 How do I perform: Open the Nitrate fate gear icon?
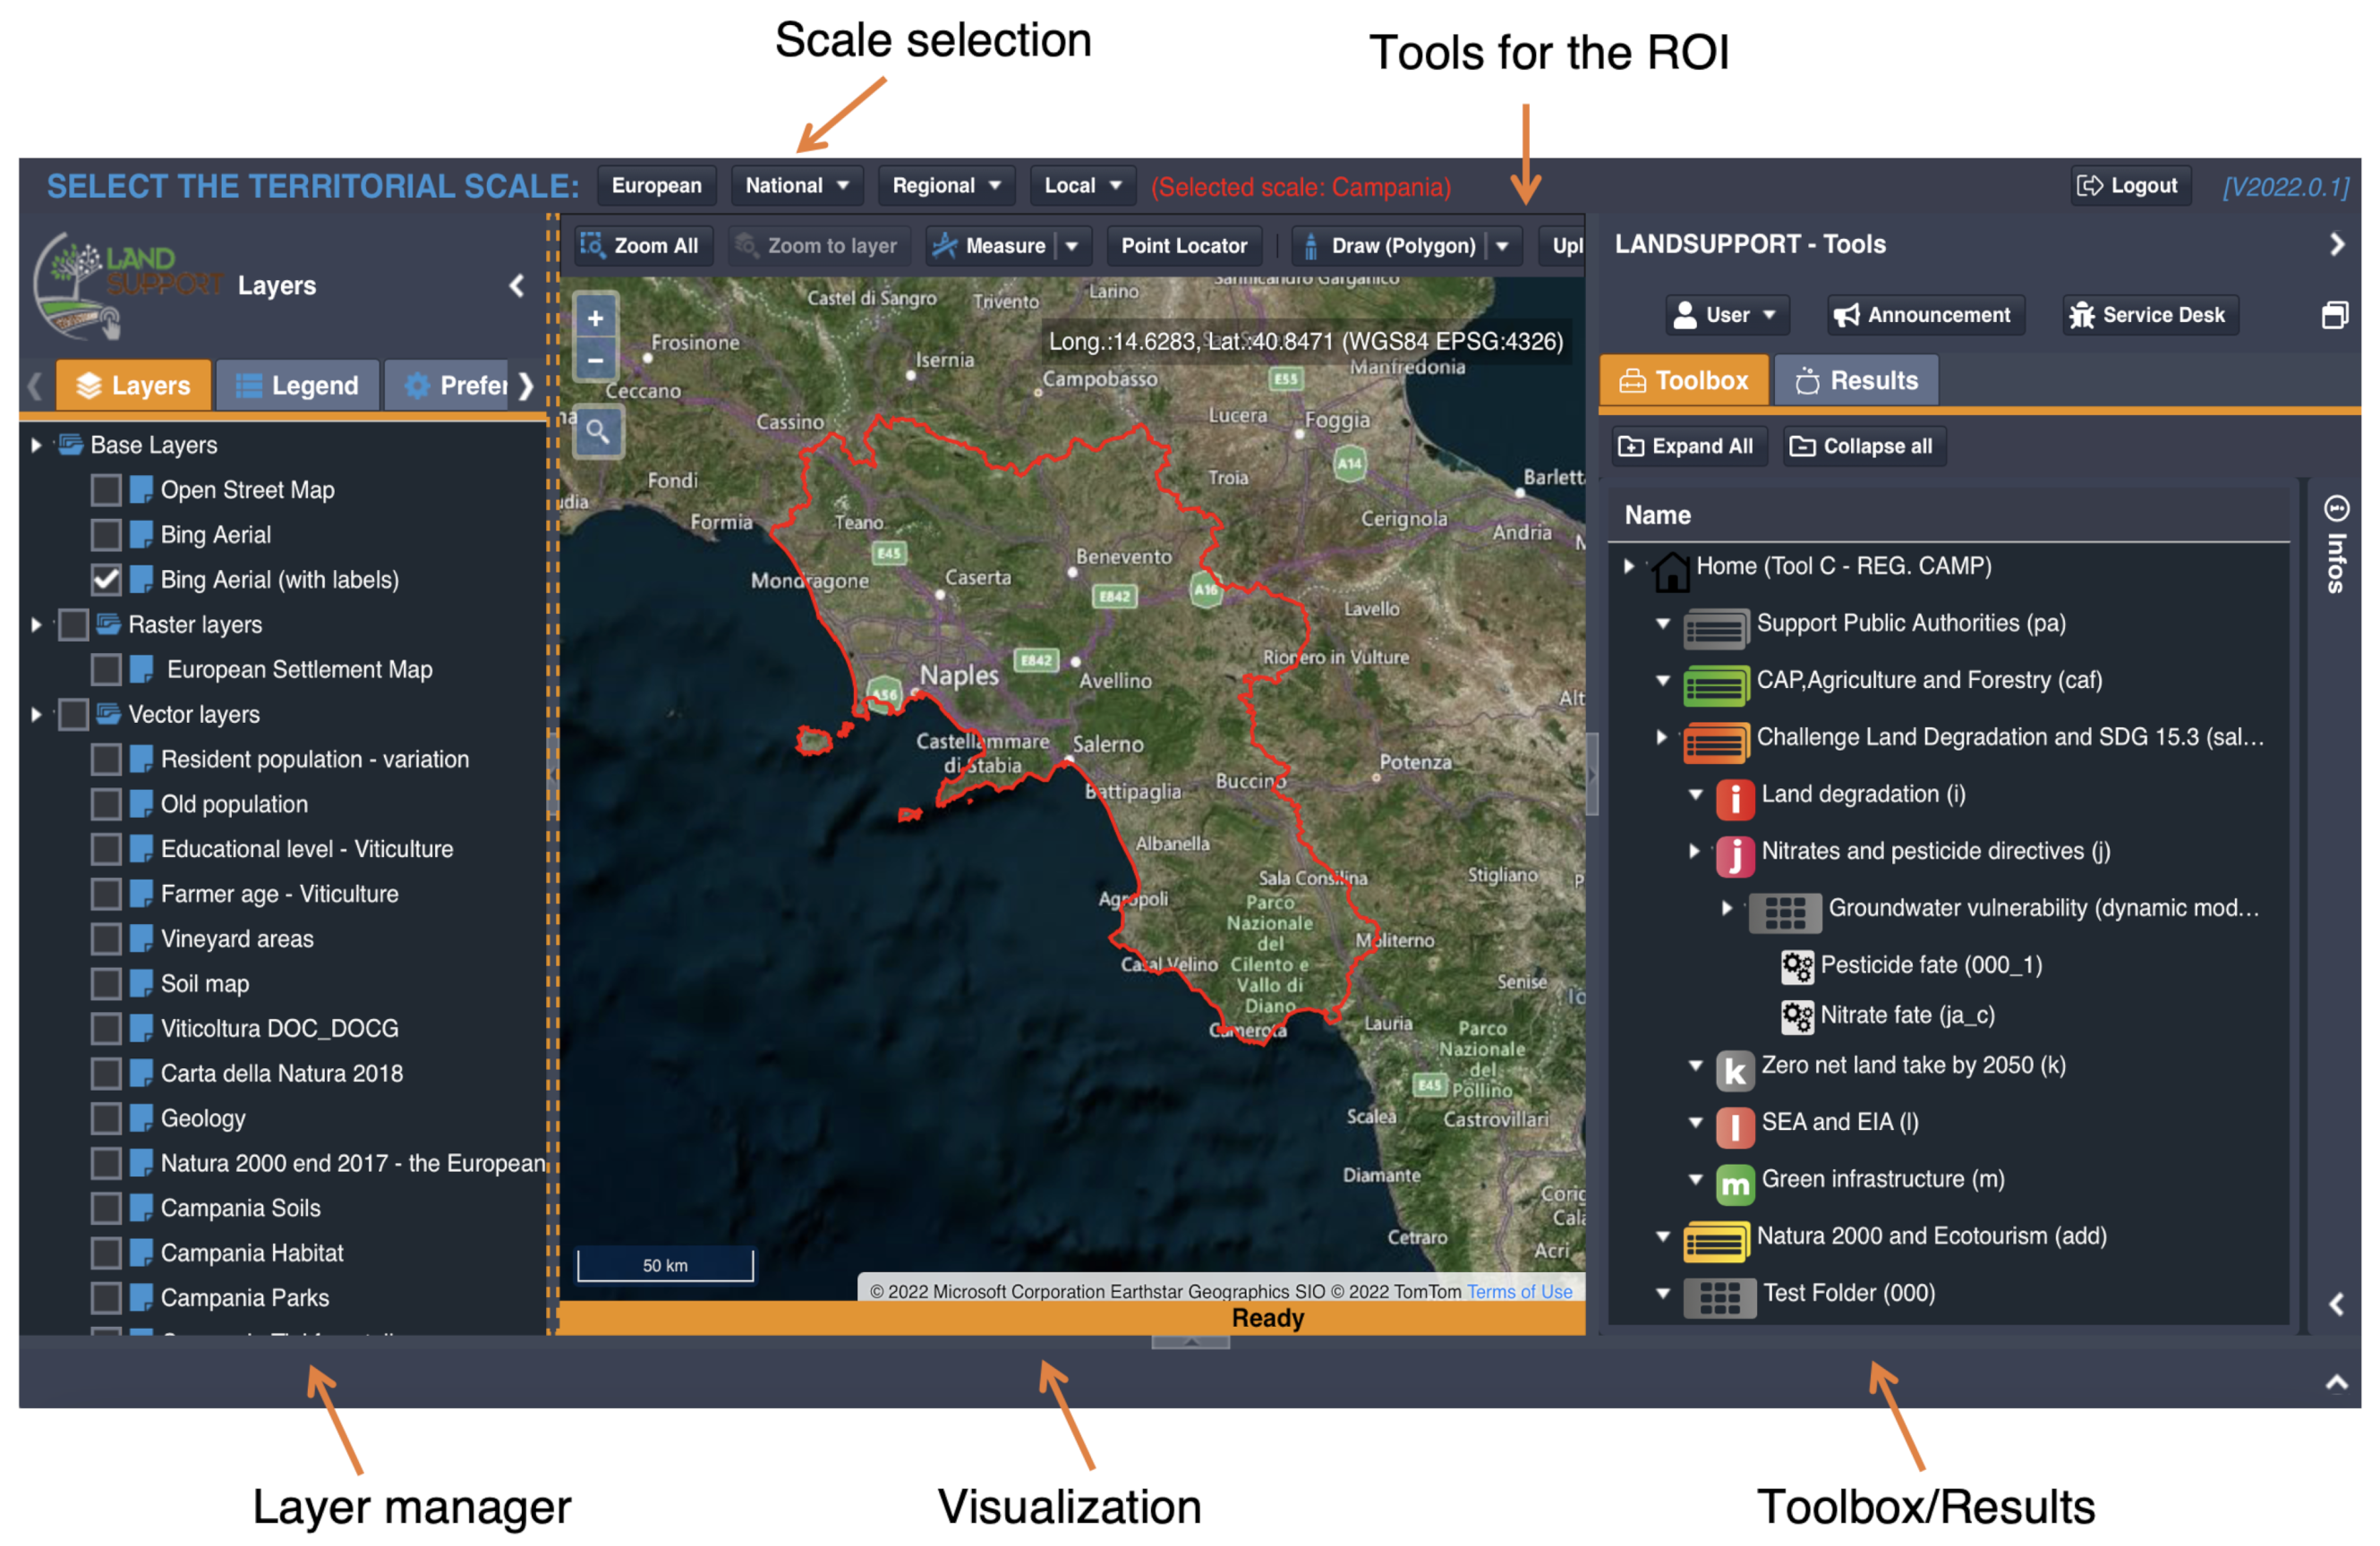pos(1796,1015)
